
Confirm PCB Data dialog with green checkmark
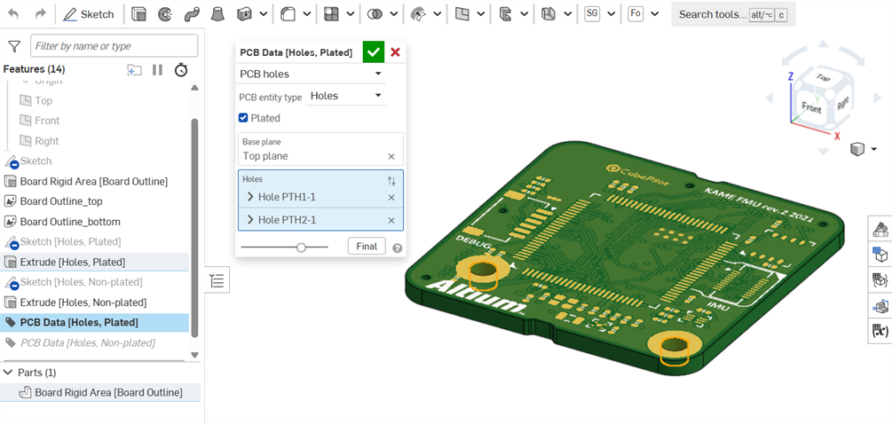(373, 52)
